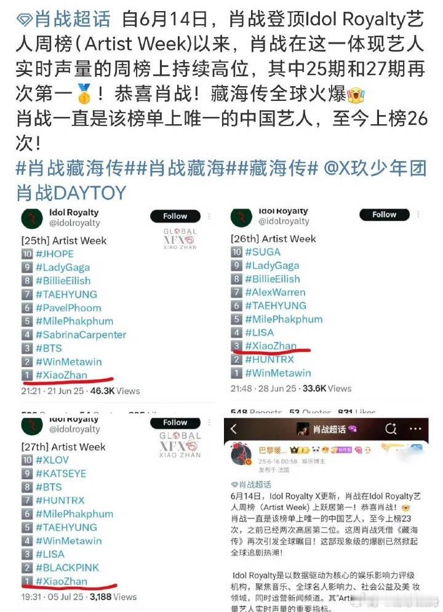
Task: Open #XiaoZhan hashtag in 25th Artist Week list
Action: click(62, 375)
